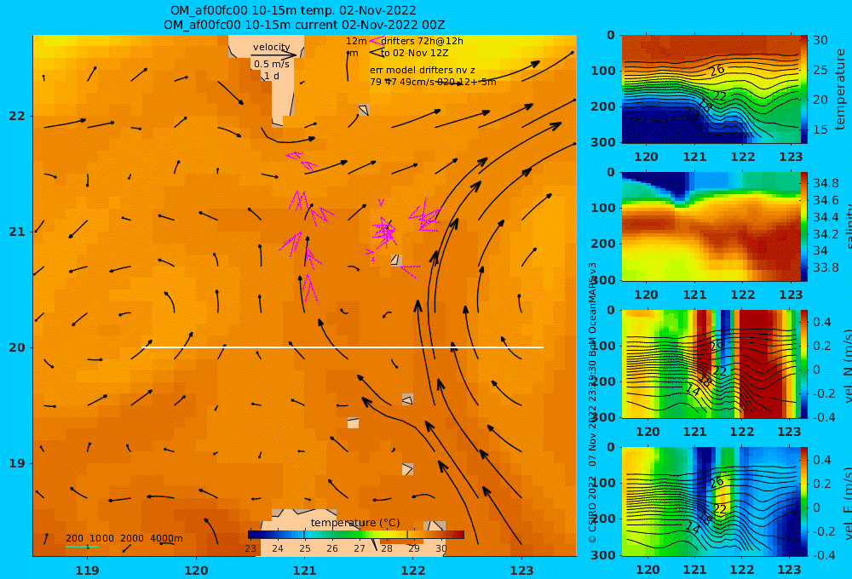Click the '200 1000 2000 4000m' bathymetry scale

[124, 538]
